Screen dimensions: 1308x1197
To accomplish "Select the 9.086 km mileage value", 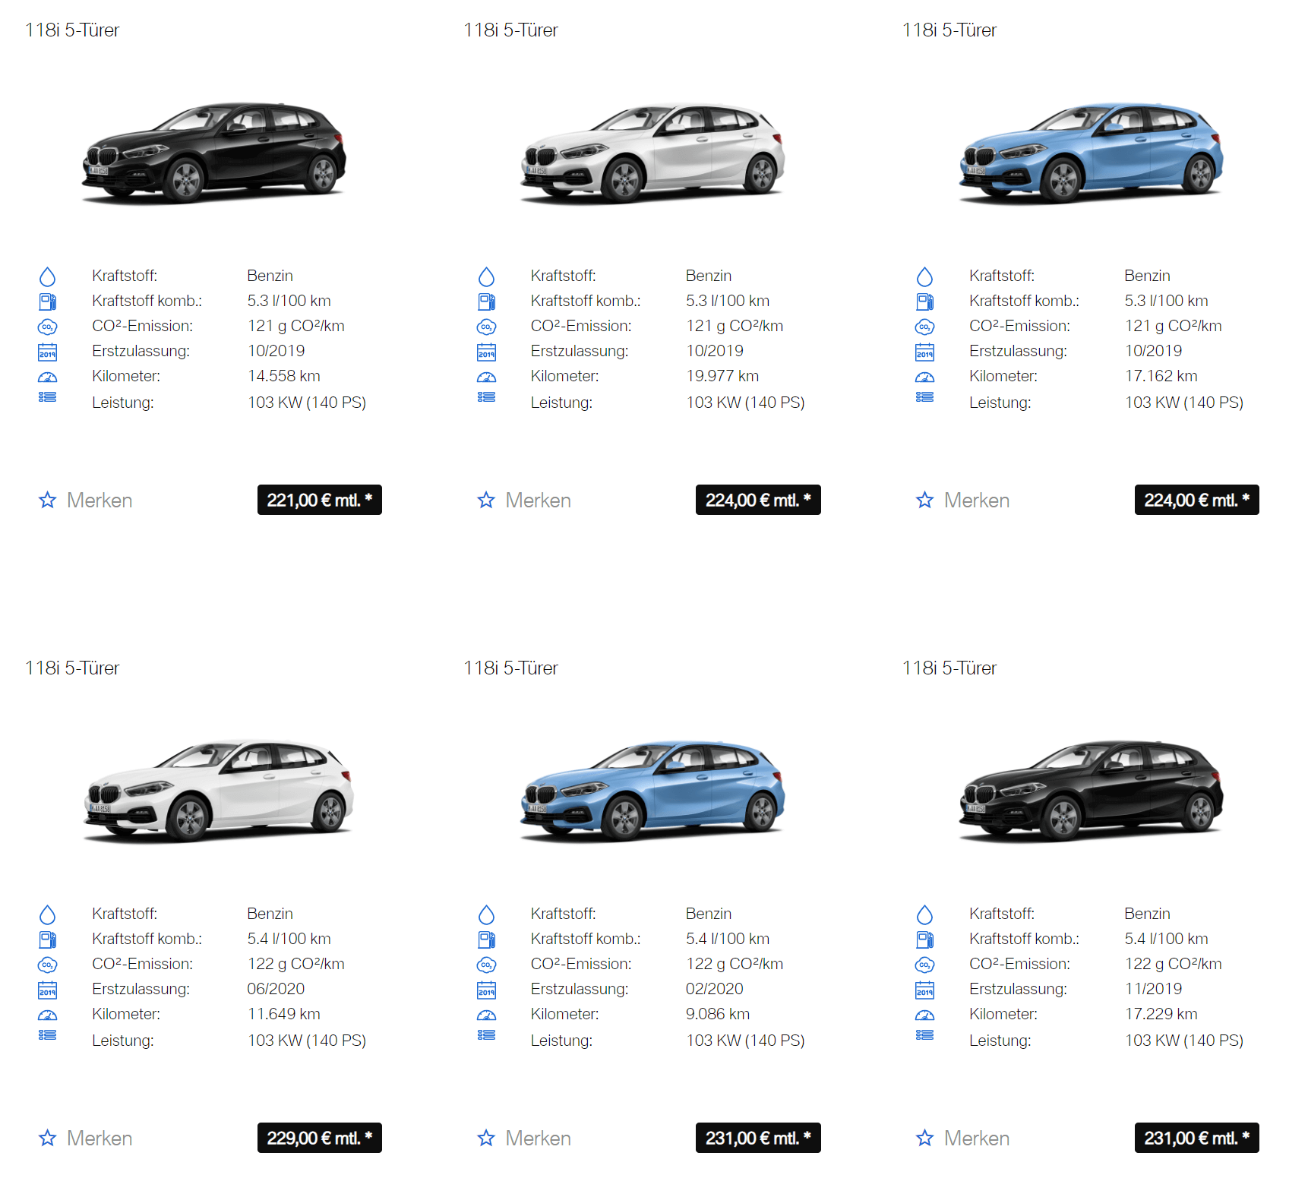I will [718, 1014].
